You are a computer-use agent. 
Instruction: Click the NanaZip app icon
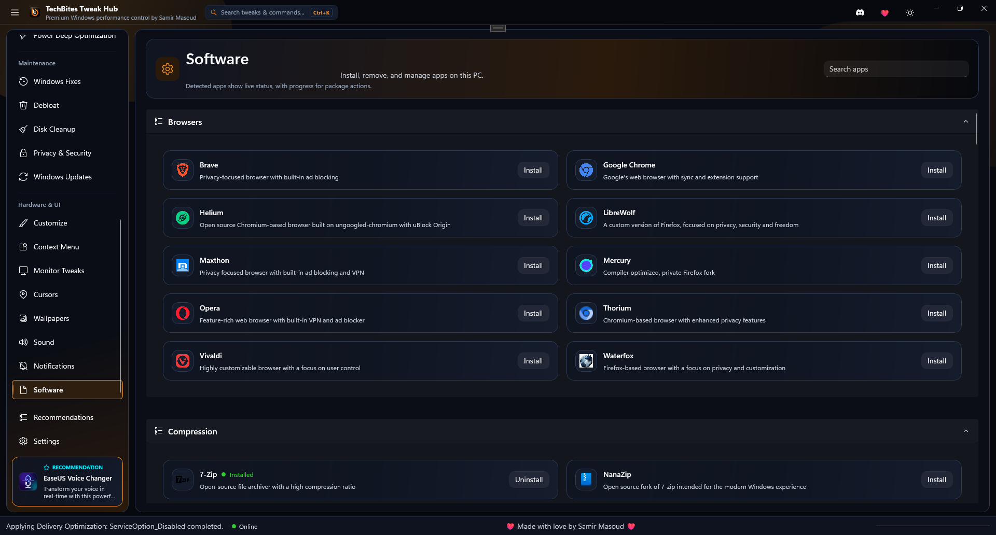pos(586,480)
